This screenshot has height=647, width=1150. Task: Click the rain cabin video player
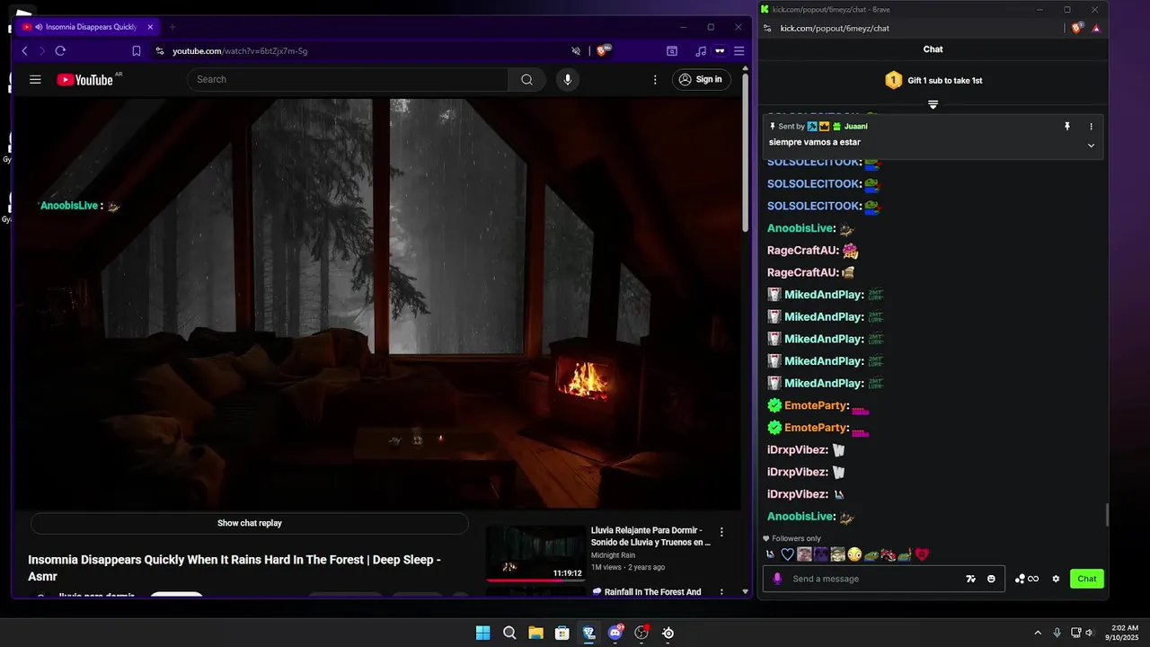(376, 304)
